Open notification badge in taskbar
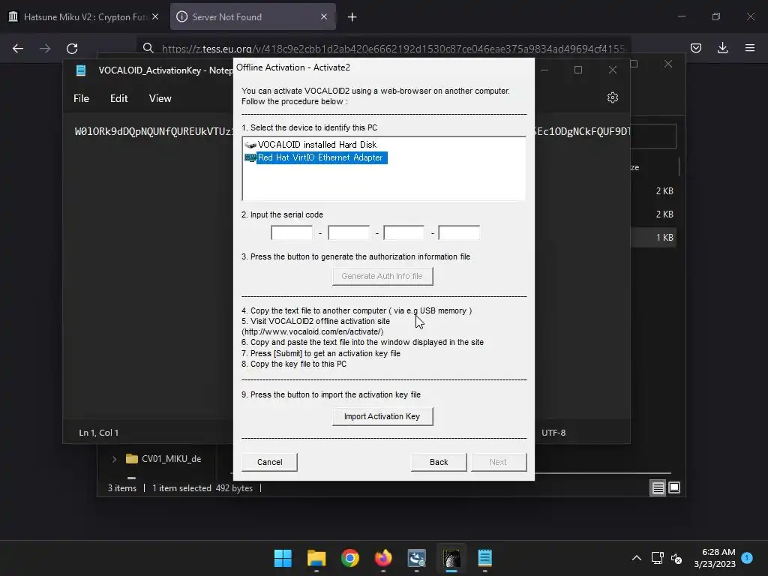768x576 pixels. [x=747, y=557]
